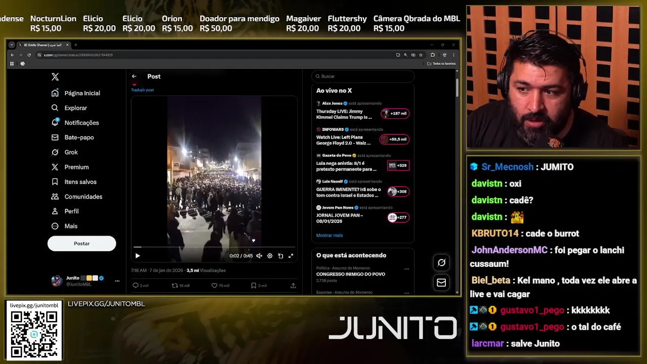Click the +308 viewers badge
Image resolution: width=647 pixels, height=364 pixels.
[398, 192]
